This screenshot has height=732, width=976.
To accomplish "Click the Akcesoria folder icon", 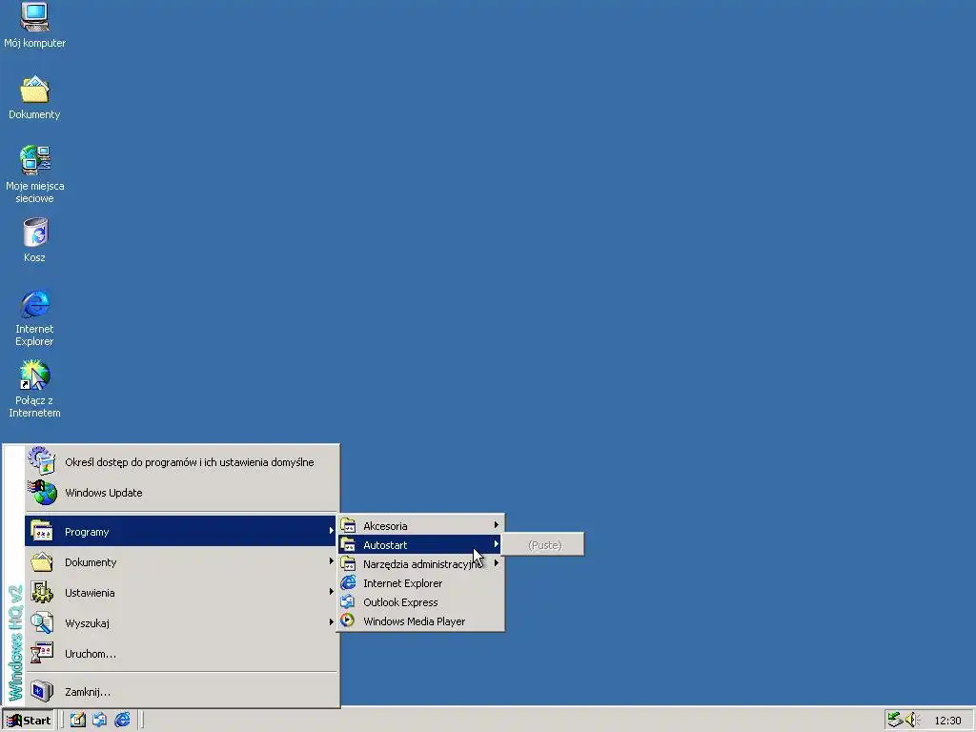I will pyautogui.click(x=349, y=525).
